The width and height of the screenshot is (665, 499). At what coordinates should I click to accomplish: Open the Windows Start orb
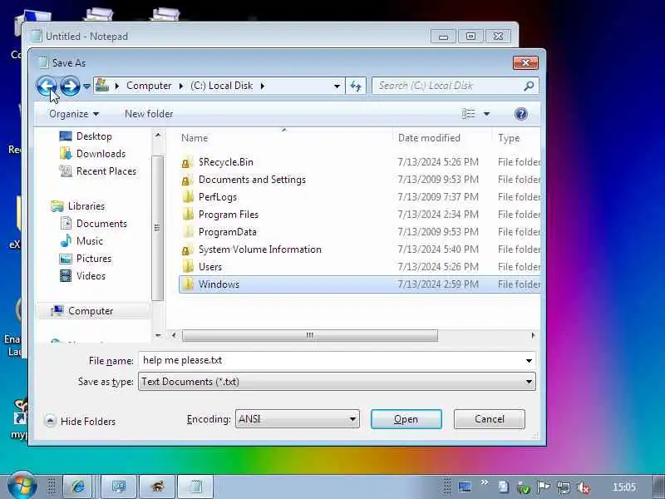pyautogui.click(x=22, y=486)
